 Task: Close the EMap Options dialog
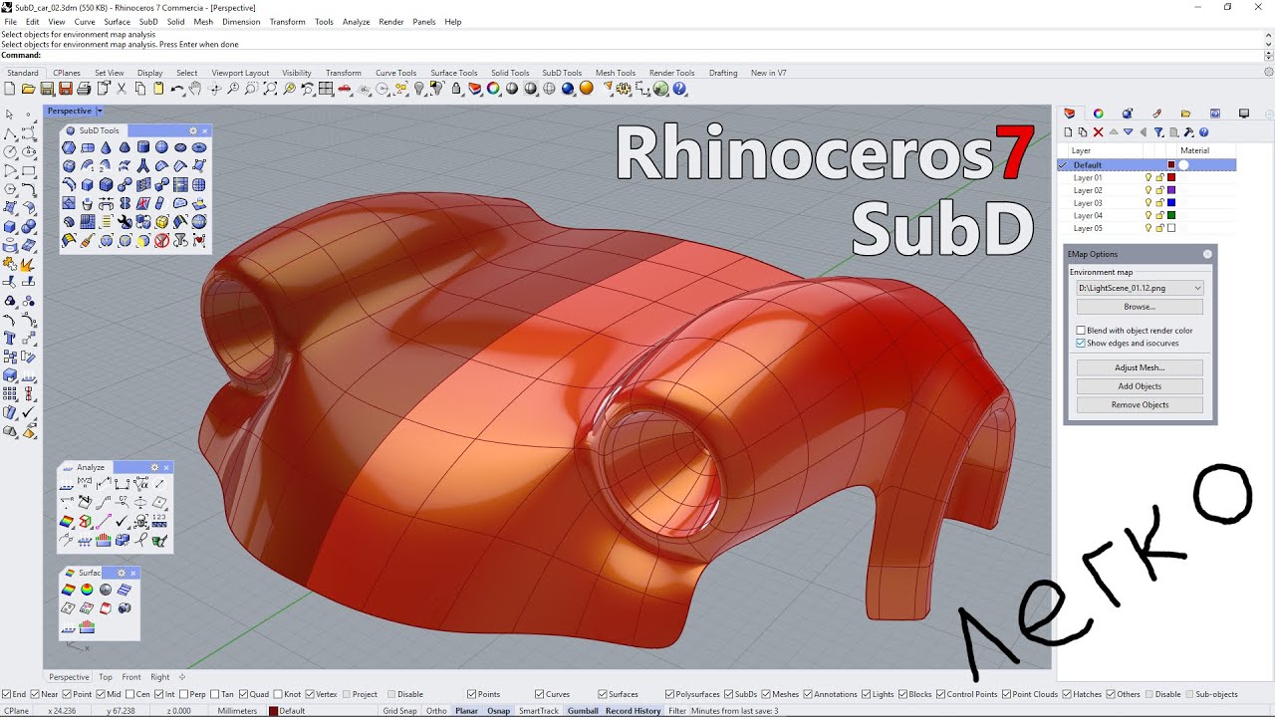(x=1207, y=254)
